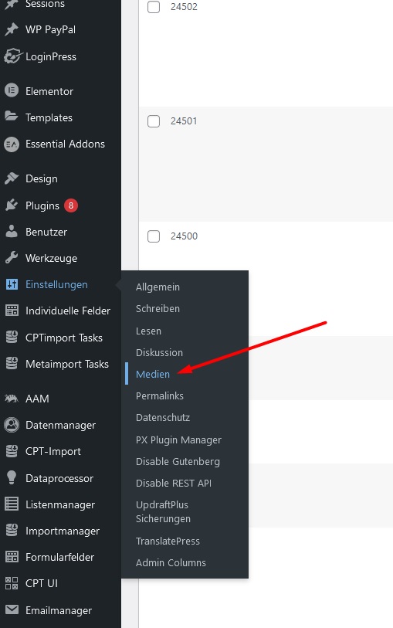Open PX Plugin Manager settings
This screenshot has height=628, width=393.
[x=178, y=440]
